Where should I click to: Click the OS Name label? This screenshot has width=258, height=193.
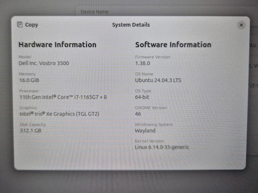144,74
